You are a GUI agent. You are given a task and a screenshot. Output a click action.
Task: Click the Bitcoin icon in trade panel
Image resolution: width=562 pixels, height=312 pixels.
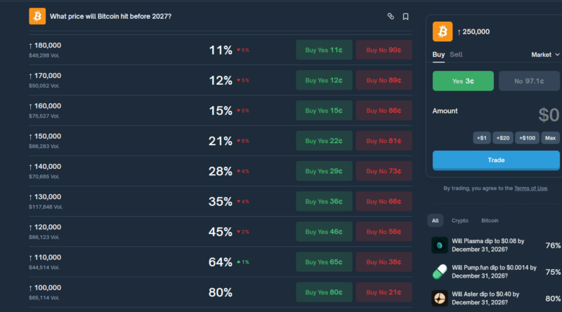[x=443, y=32]
